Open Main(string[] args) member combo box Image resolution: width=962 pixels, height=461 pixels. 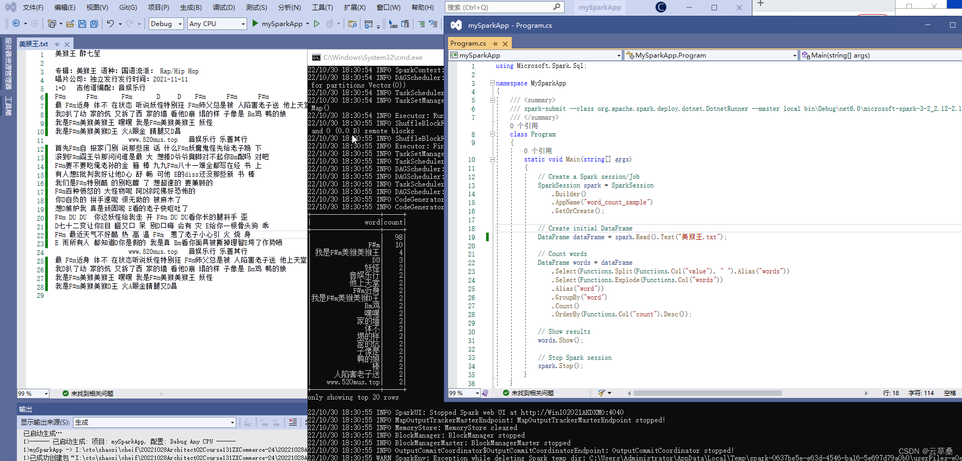coord(881,55)
